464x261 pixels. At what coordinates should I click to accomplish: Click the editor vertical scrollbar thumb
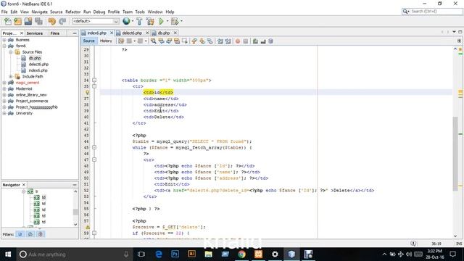pos(455,154)
